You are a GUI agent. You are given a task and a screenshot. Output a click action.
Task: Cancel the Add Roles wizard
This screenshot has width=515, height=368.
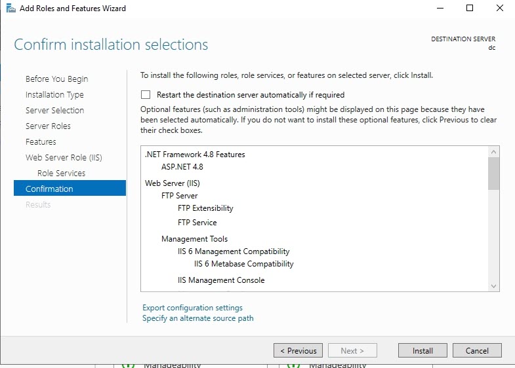pyautogui.click(x=477, y=350)
